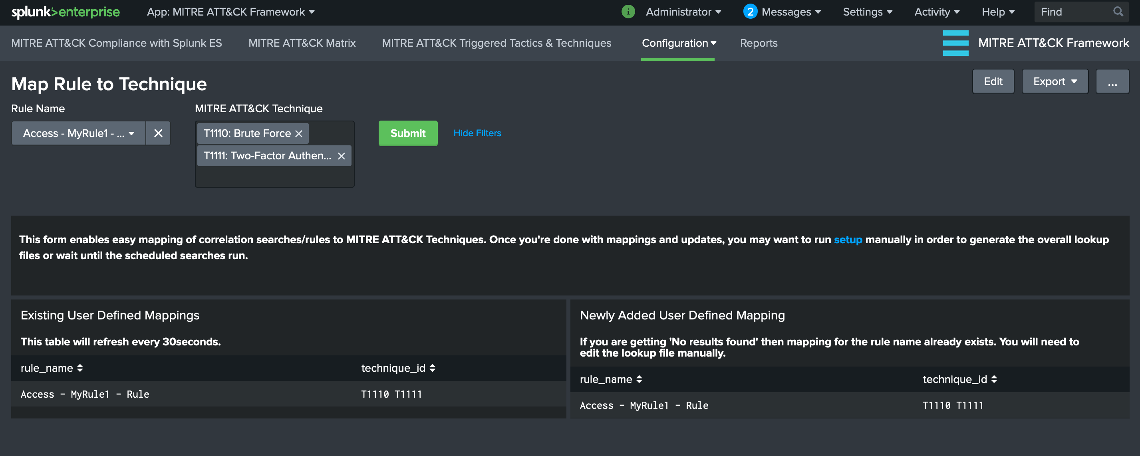
Task: Click into the MITRE ATT&CK Technique multiselect field
Action: coord(274,177)
